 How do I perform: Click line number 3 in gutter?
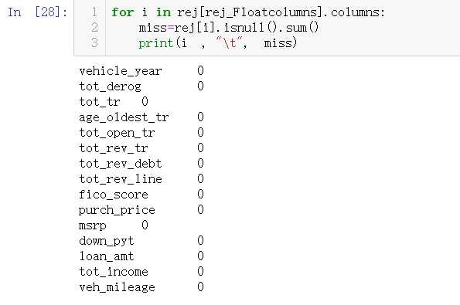94,42
